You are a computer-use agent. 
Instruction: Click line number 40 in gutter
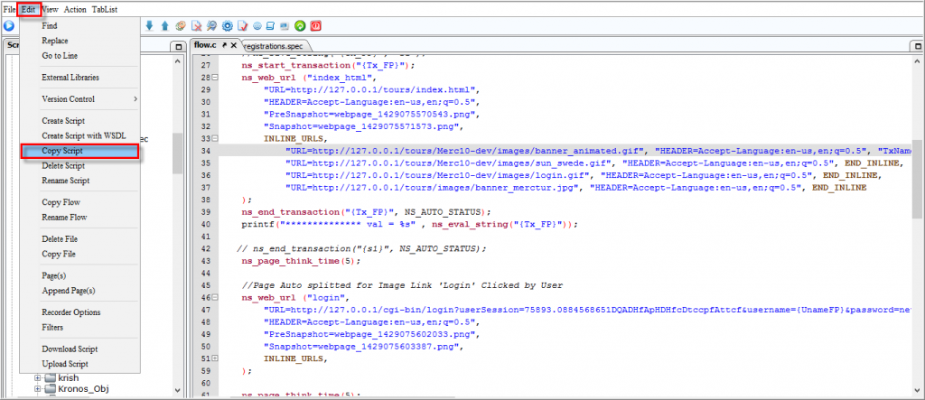[x=205, y=224]
